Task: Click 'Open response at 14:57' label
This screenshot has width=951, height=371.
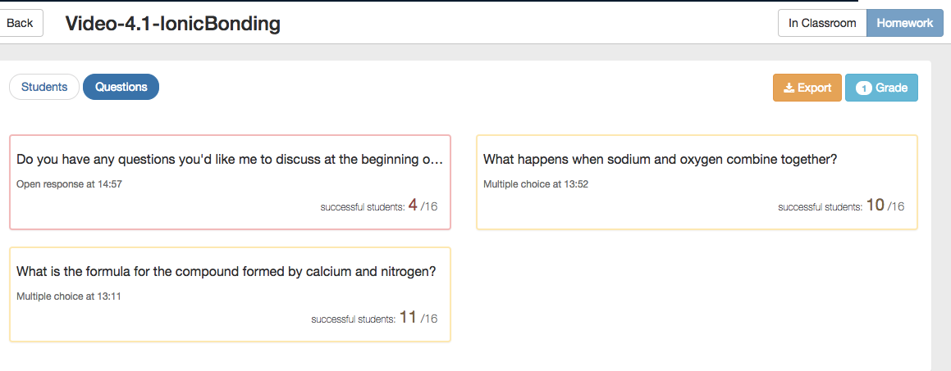Action: pyautogui.click(x=69, y=184)
